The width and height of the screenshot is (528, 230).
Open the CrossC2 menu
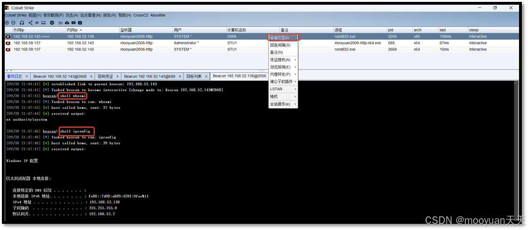click(141, 15)
